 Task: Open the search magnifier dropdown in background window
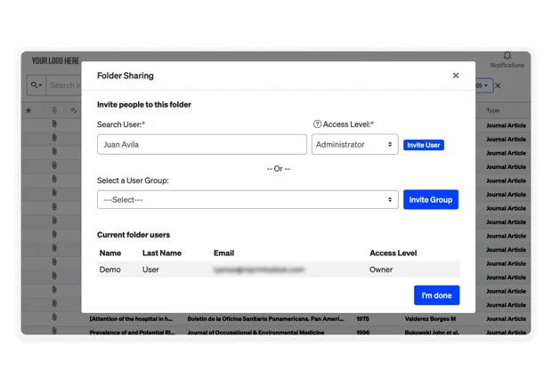[37, 85]
